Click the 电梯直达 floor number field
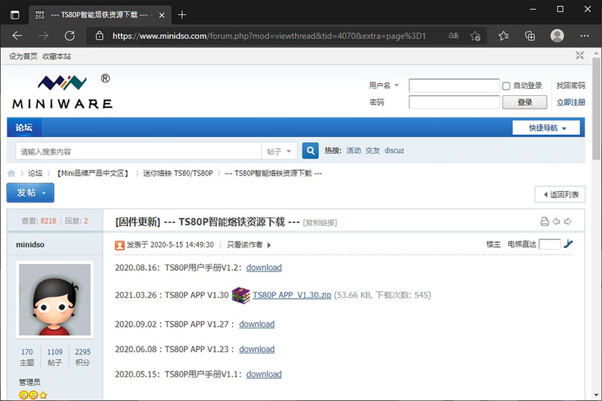Screen dimensions: 602x401 pyautogui.click(x=549, y=244)
